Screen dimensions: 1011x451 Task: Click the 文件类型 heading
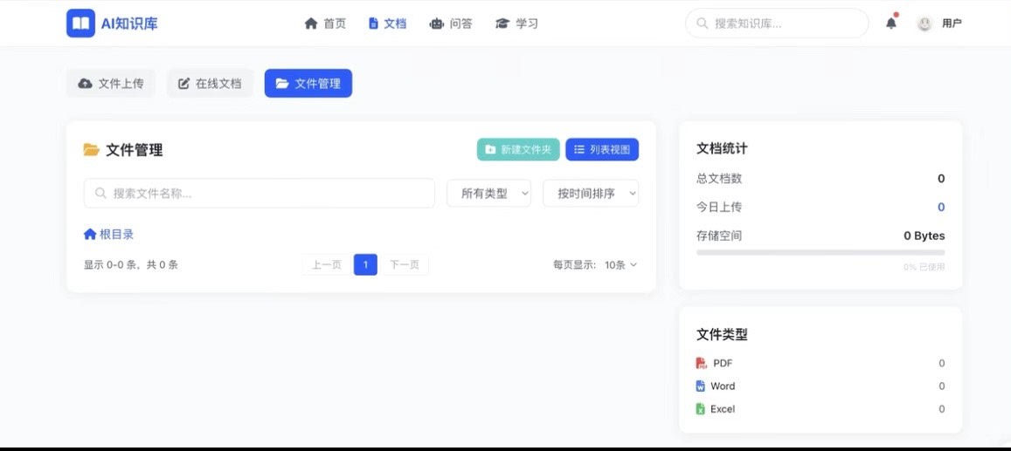tap(722, 335)
